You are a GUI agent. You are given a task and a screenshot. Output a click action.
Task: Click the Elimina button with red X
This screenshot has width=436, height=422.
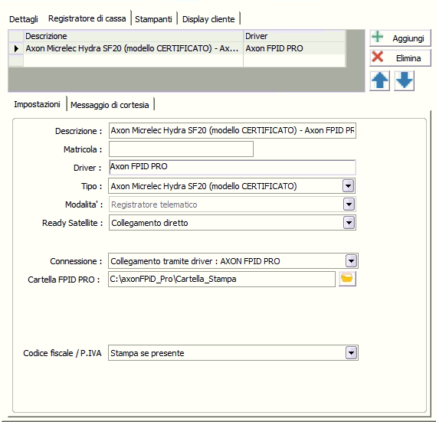[400, 57]
